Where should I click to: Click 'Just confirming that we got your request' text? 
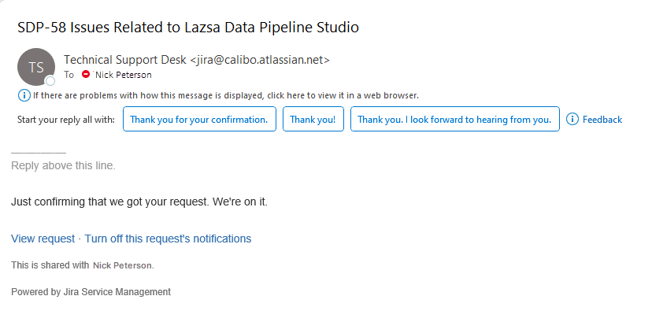139,202
